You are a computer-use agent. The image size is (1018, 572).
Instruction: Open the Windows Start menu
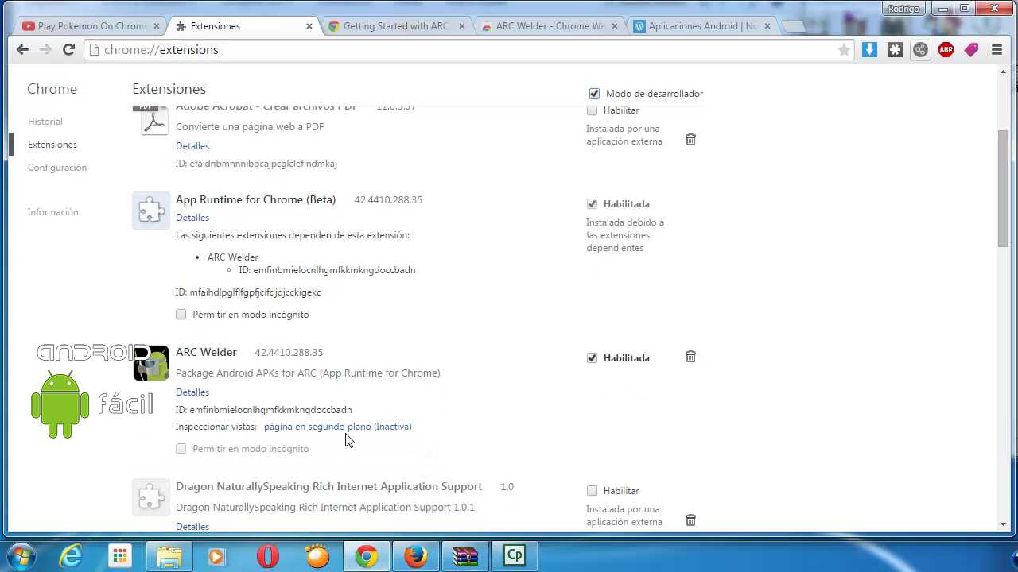[21, 555]
